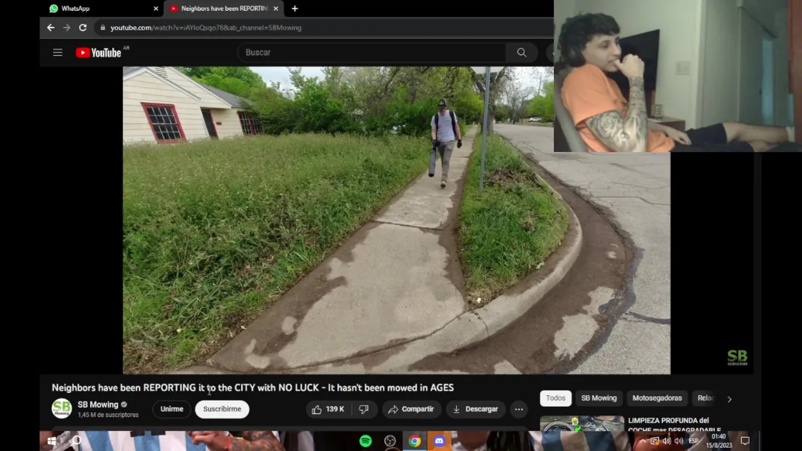Open the Windows notification center
802x451 pixels.
pos(745,441)
